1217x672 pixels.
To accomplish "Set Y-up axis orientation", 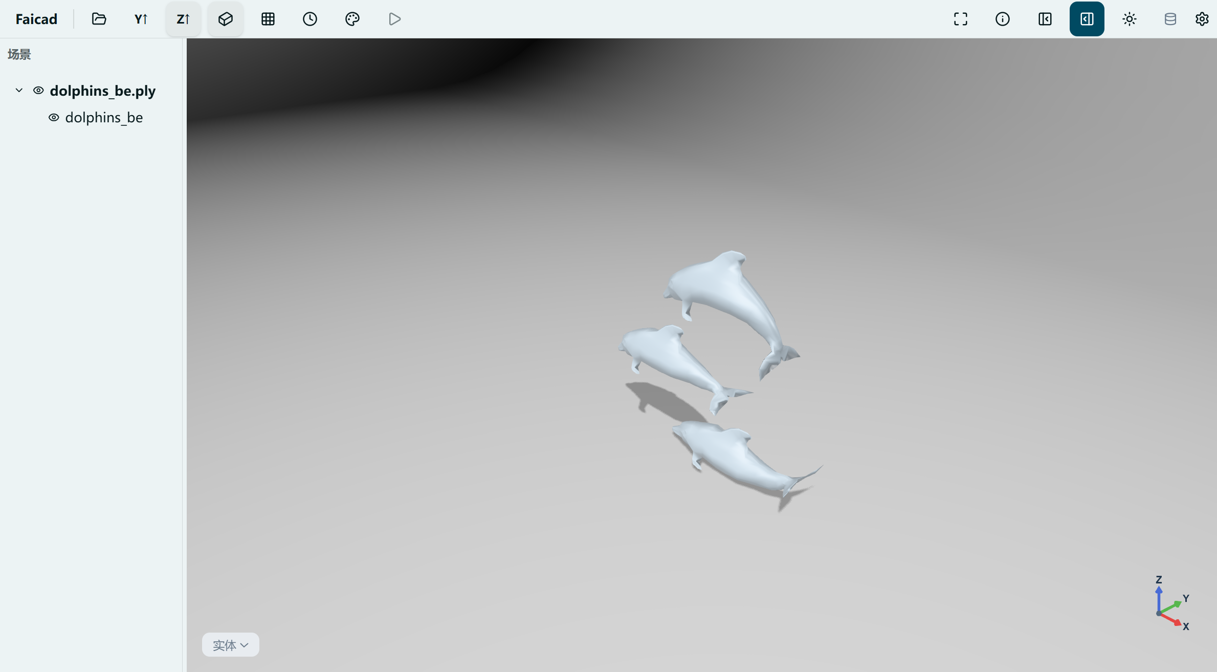I will (141, 19).
